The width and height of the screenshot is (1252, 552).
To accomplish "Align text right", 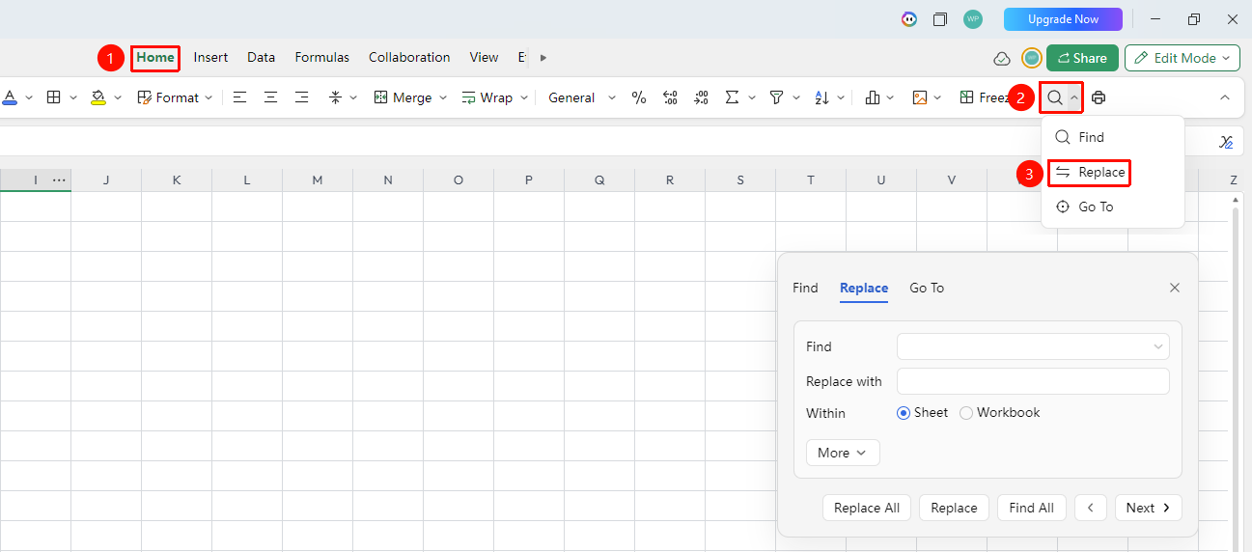I will tap(302, 97).
